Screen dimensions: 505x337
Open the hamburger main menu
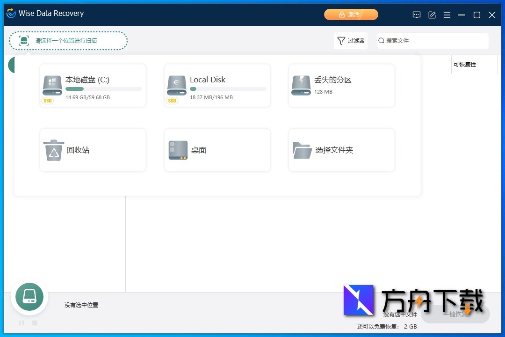click(x=447, y=15)
